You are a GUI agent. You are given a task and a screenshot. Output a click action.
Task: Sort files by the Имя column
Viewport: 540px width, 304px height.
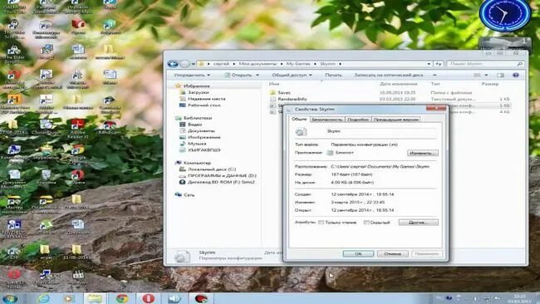(x=274, y=84)
